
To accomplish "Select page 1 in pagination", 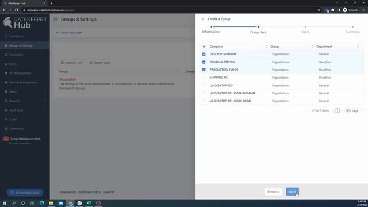I will coord(337,110).
